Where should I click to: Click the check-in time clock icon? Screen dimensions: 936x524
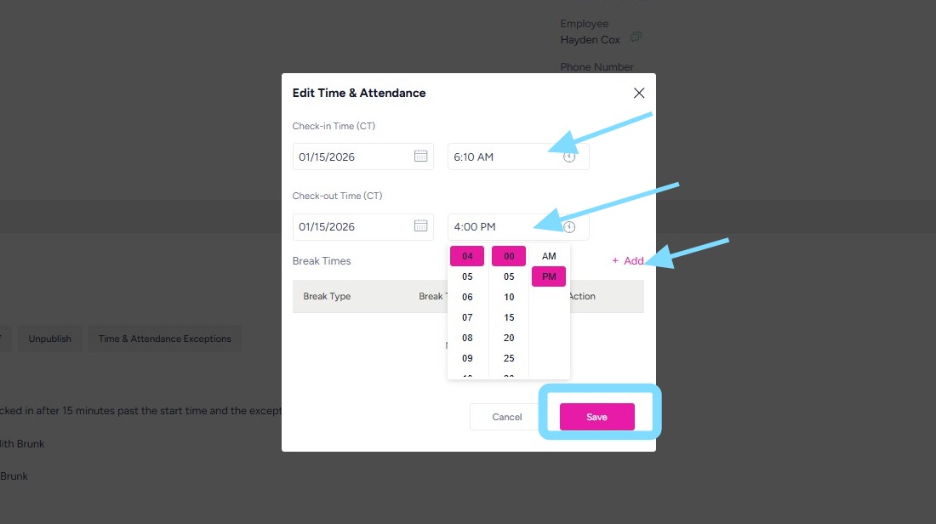[570, 157]
